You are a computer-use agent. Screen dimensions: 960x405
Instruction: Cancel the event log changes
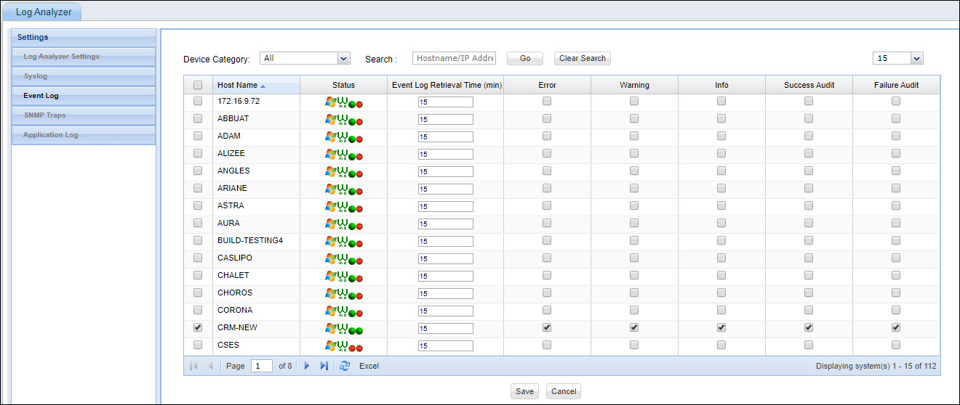tap(564, 391)
